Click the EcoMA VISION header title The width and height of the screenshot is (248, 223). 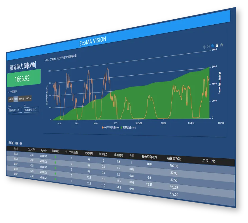(93, 41)
